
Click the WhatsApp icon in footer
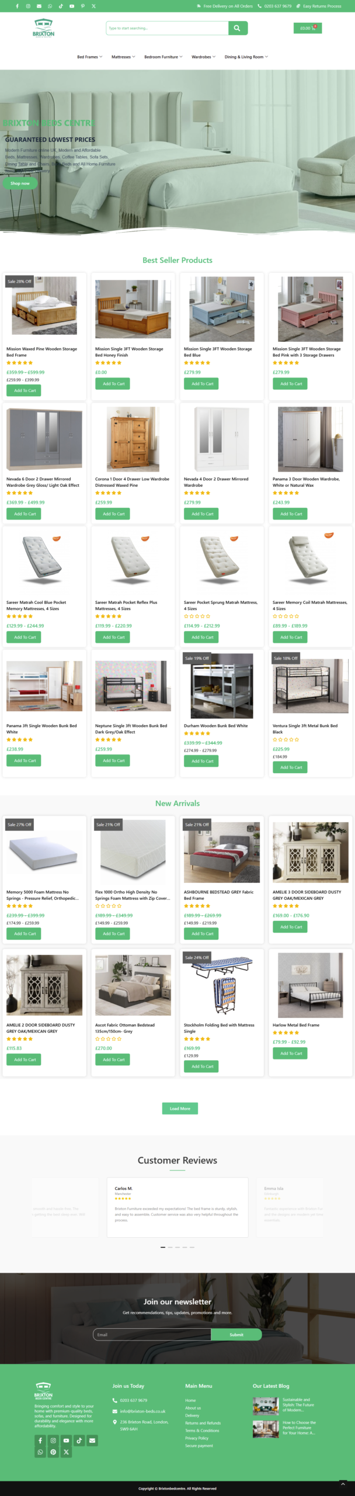40,1452
